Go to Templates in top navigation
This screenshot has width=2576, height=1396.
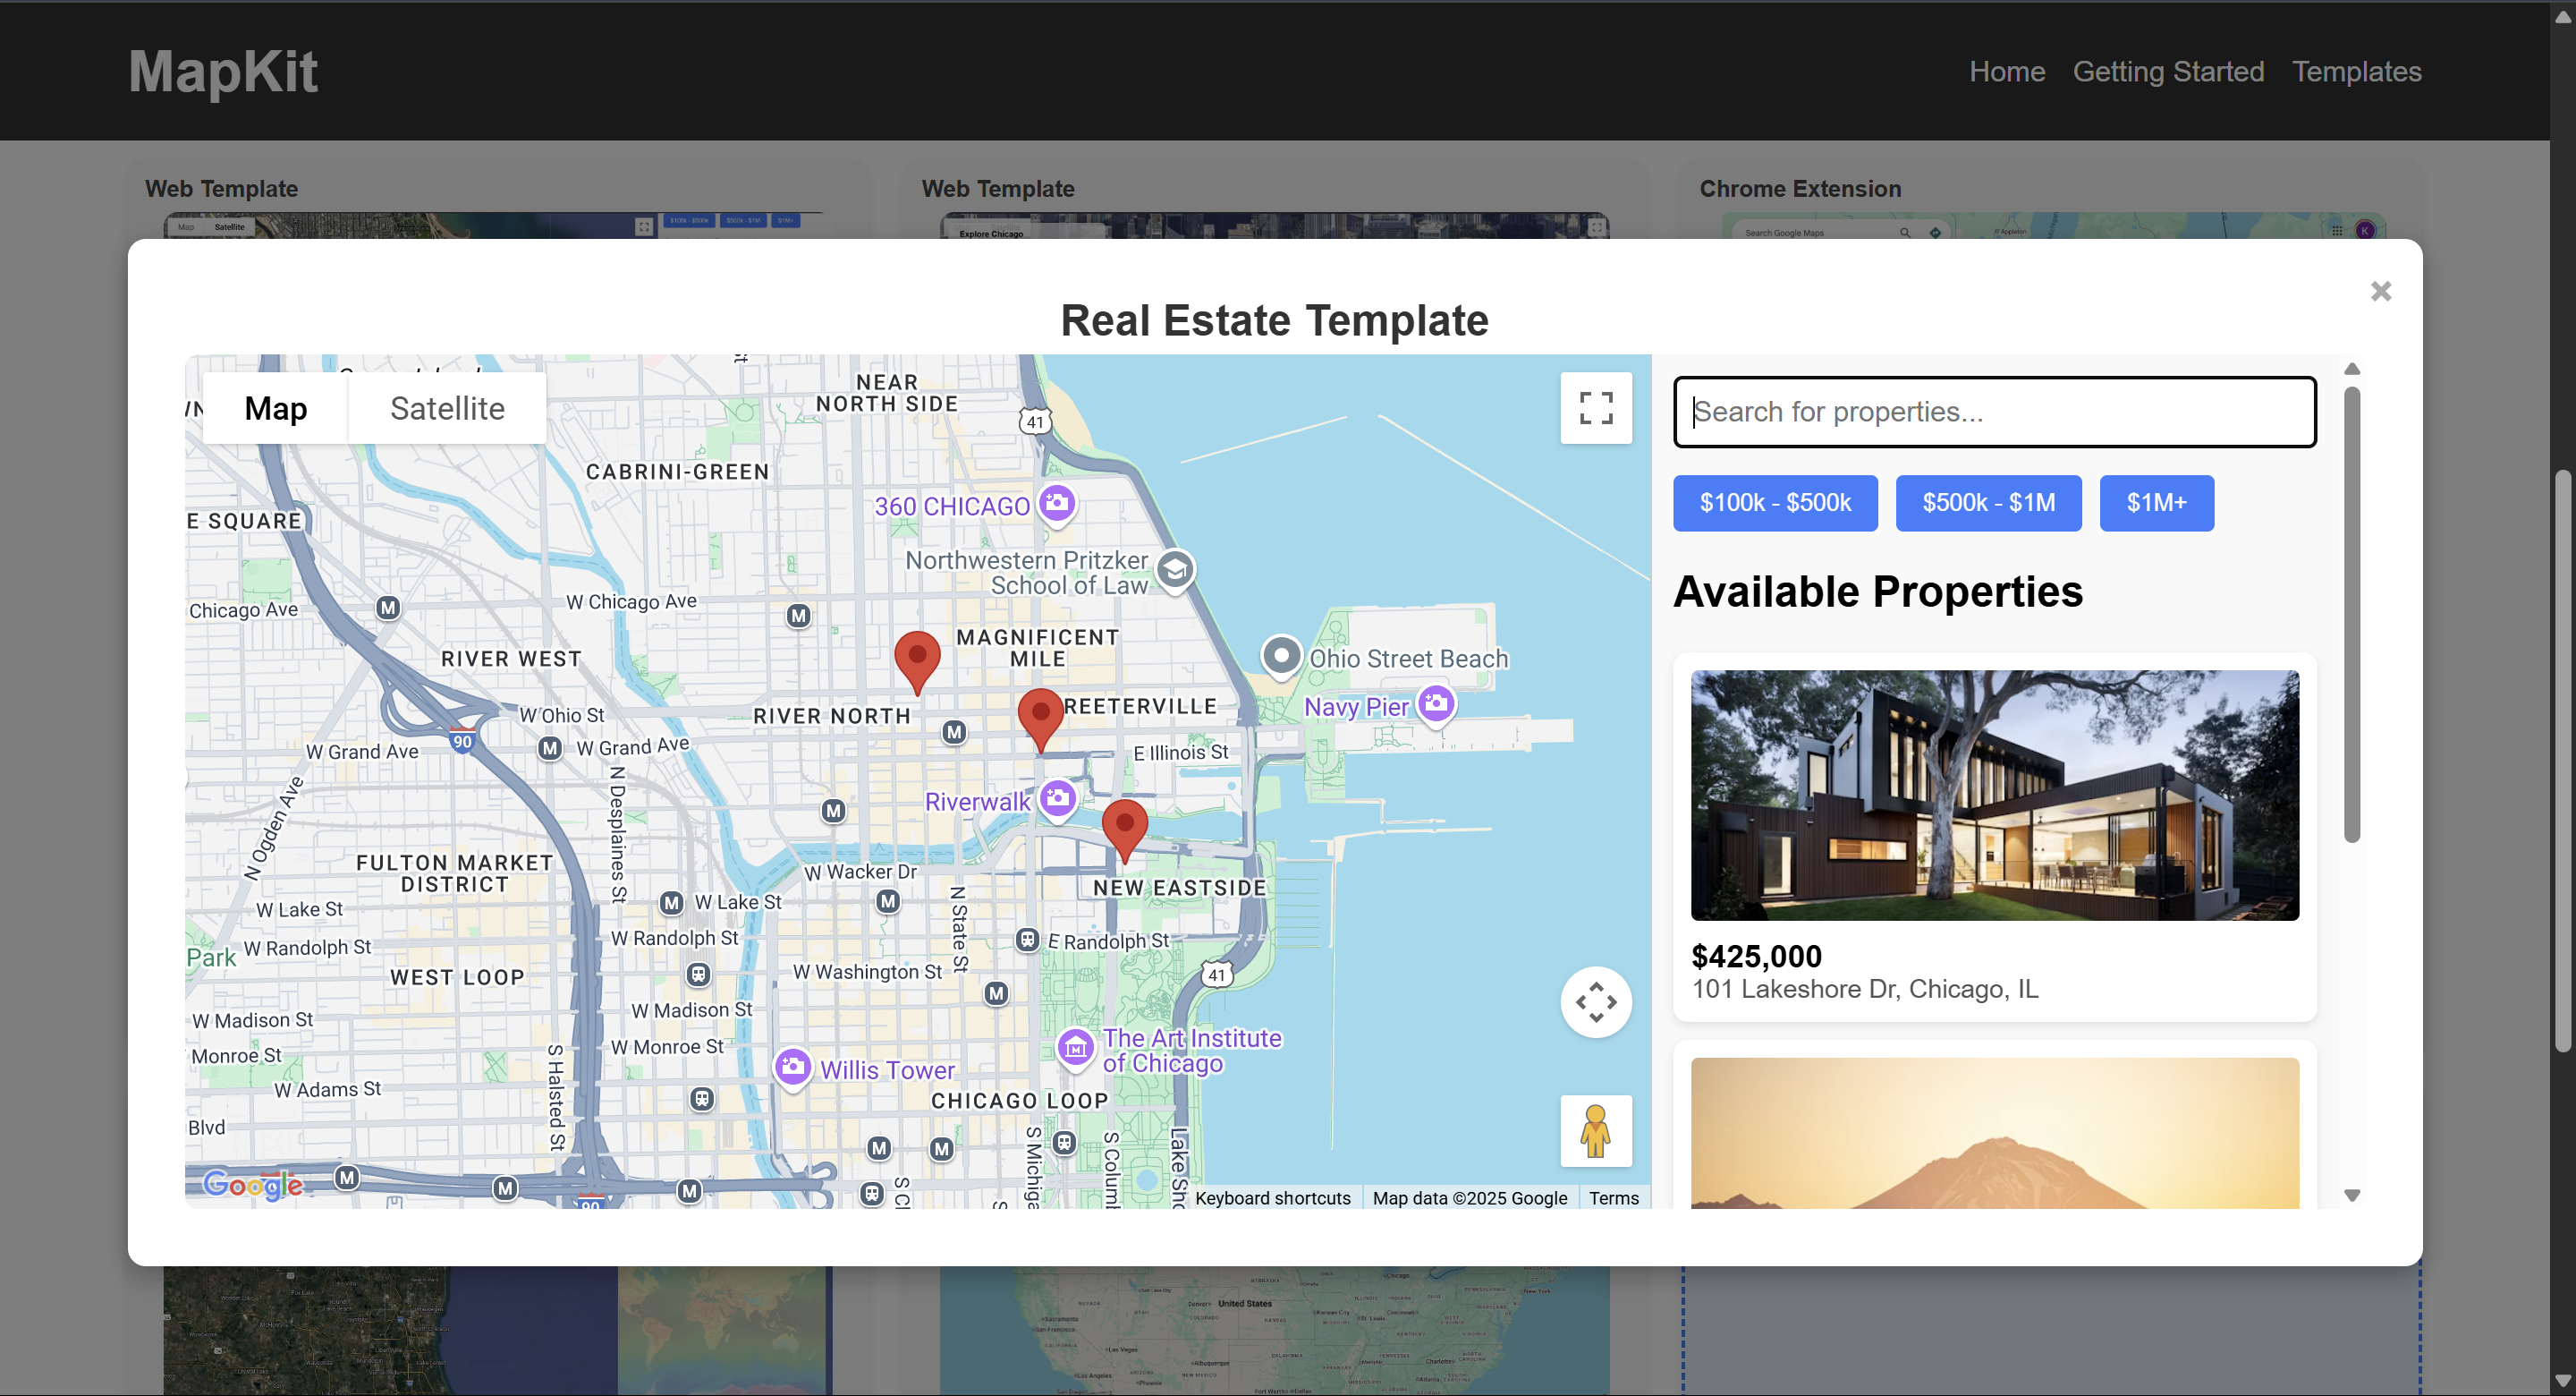pos(2355,72)
